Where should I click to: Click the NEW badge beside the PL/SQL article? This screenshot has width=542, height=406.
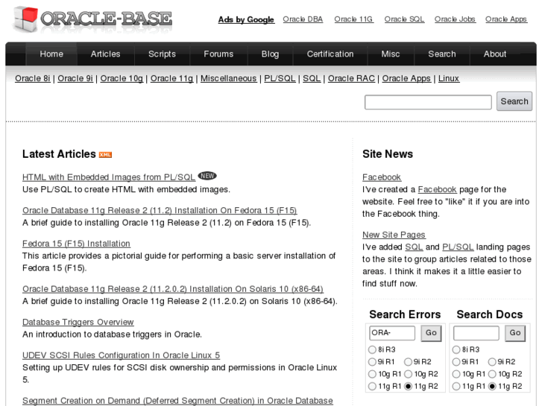pos(207,176)
